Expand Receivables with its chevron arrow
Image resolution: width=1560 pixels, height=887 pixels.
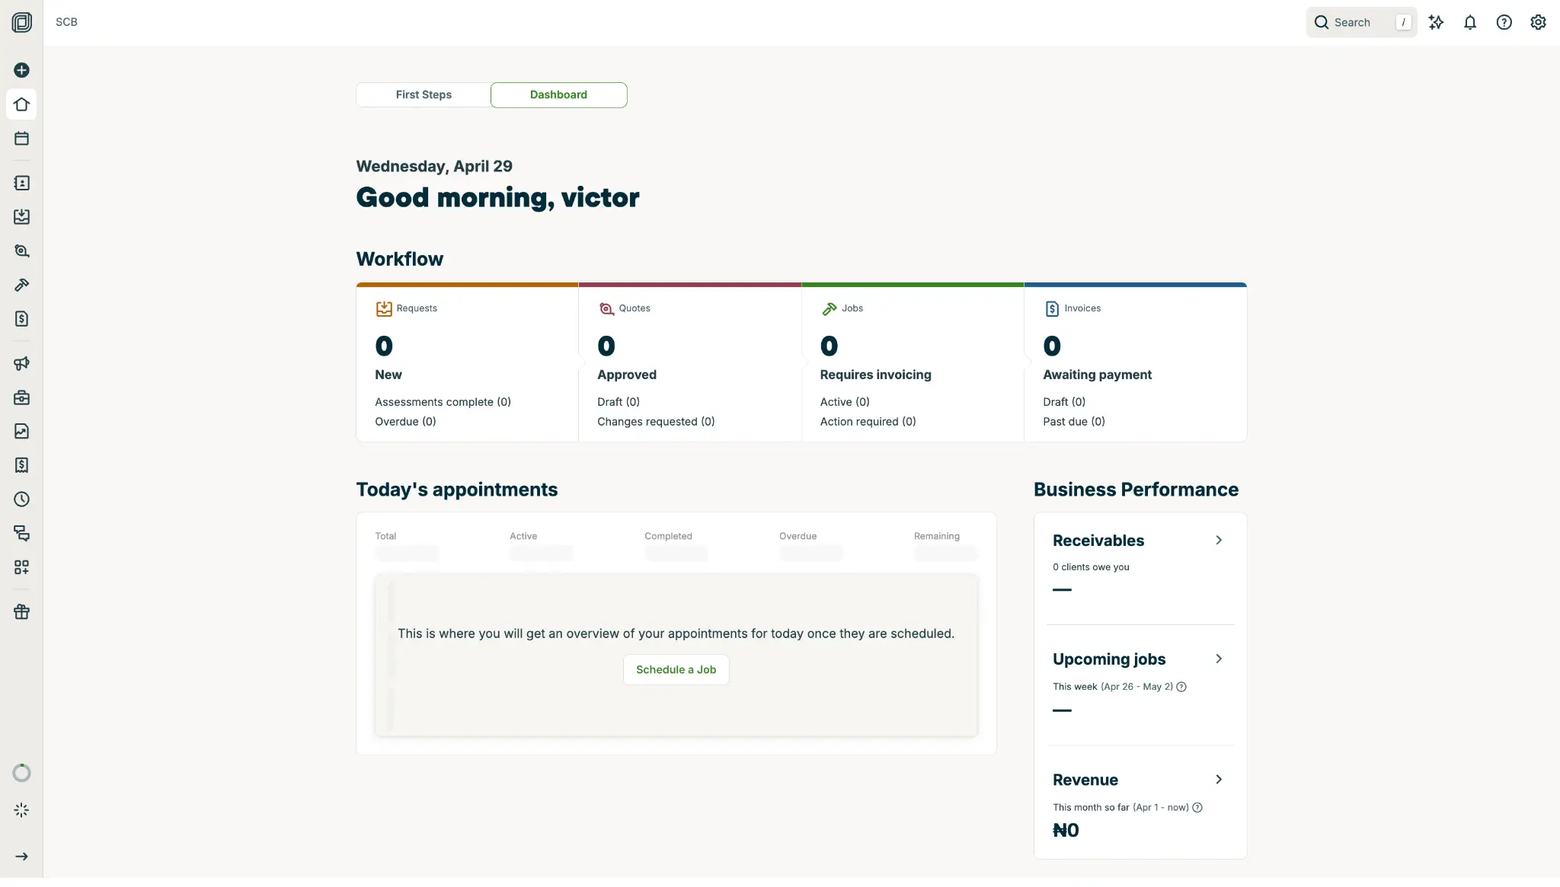pos(1219,541)
